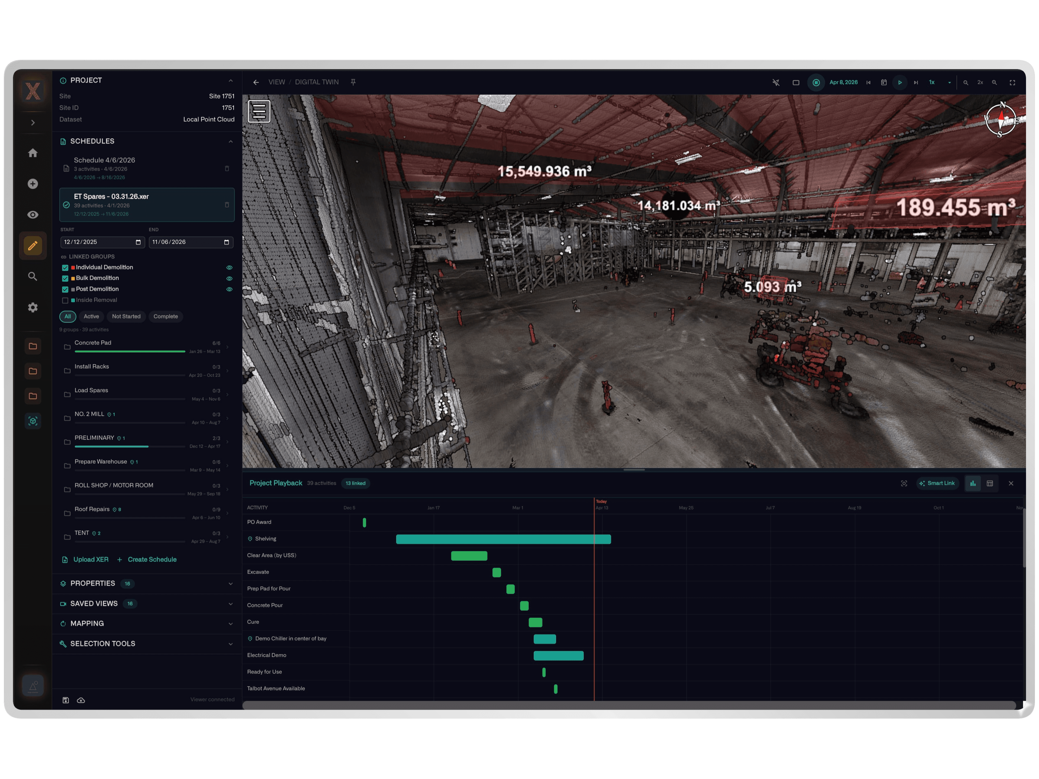
Task: Delete ET Spares schedule via trash icon
Action: click(x=227, y=205)
